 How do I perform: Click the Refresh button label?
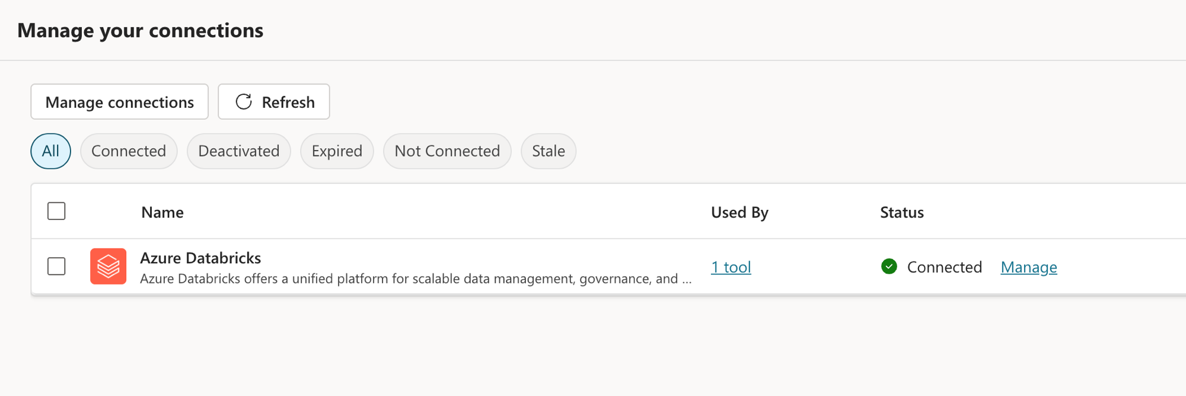coord(288,102)
